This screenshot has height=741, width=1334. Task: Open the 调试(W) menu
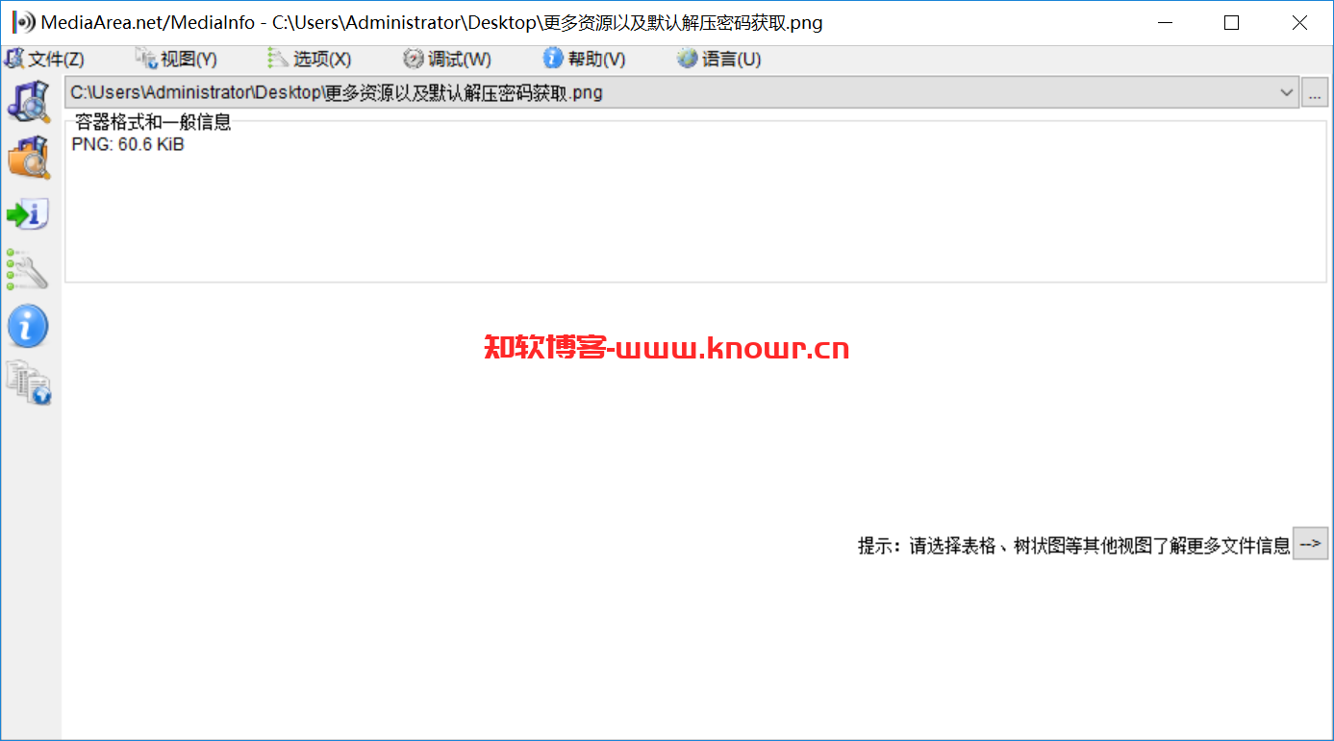point(447,60)
